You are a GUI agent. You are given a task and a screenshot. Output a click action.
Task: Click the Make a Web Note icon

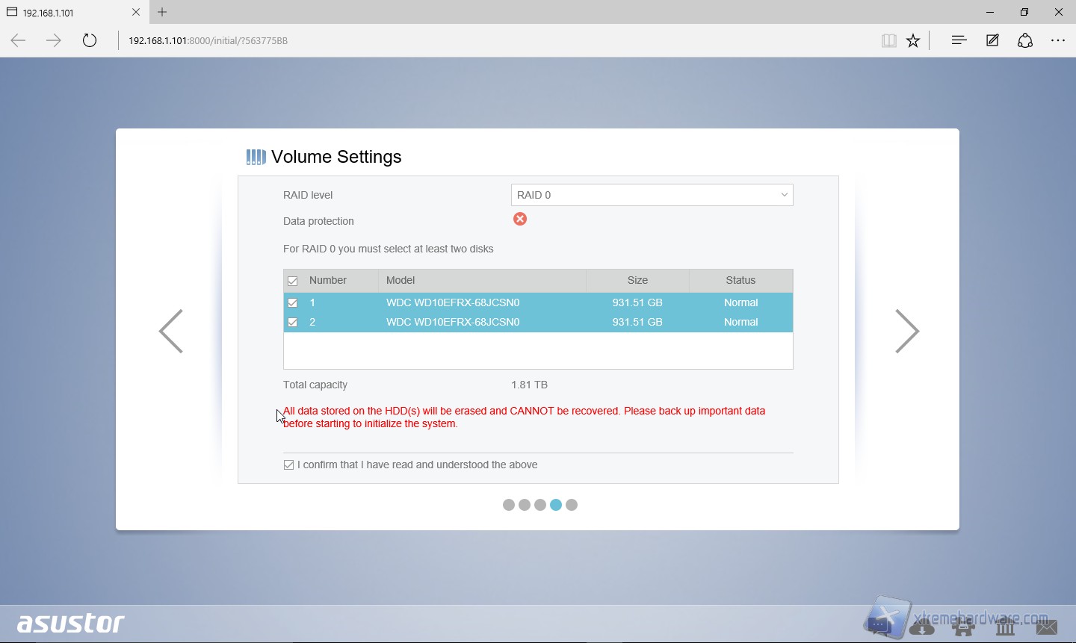(992, 40)
